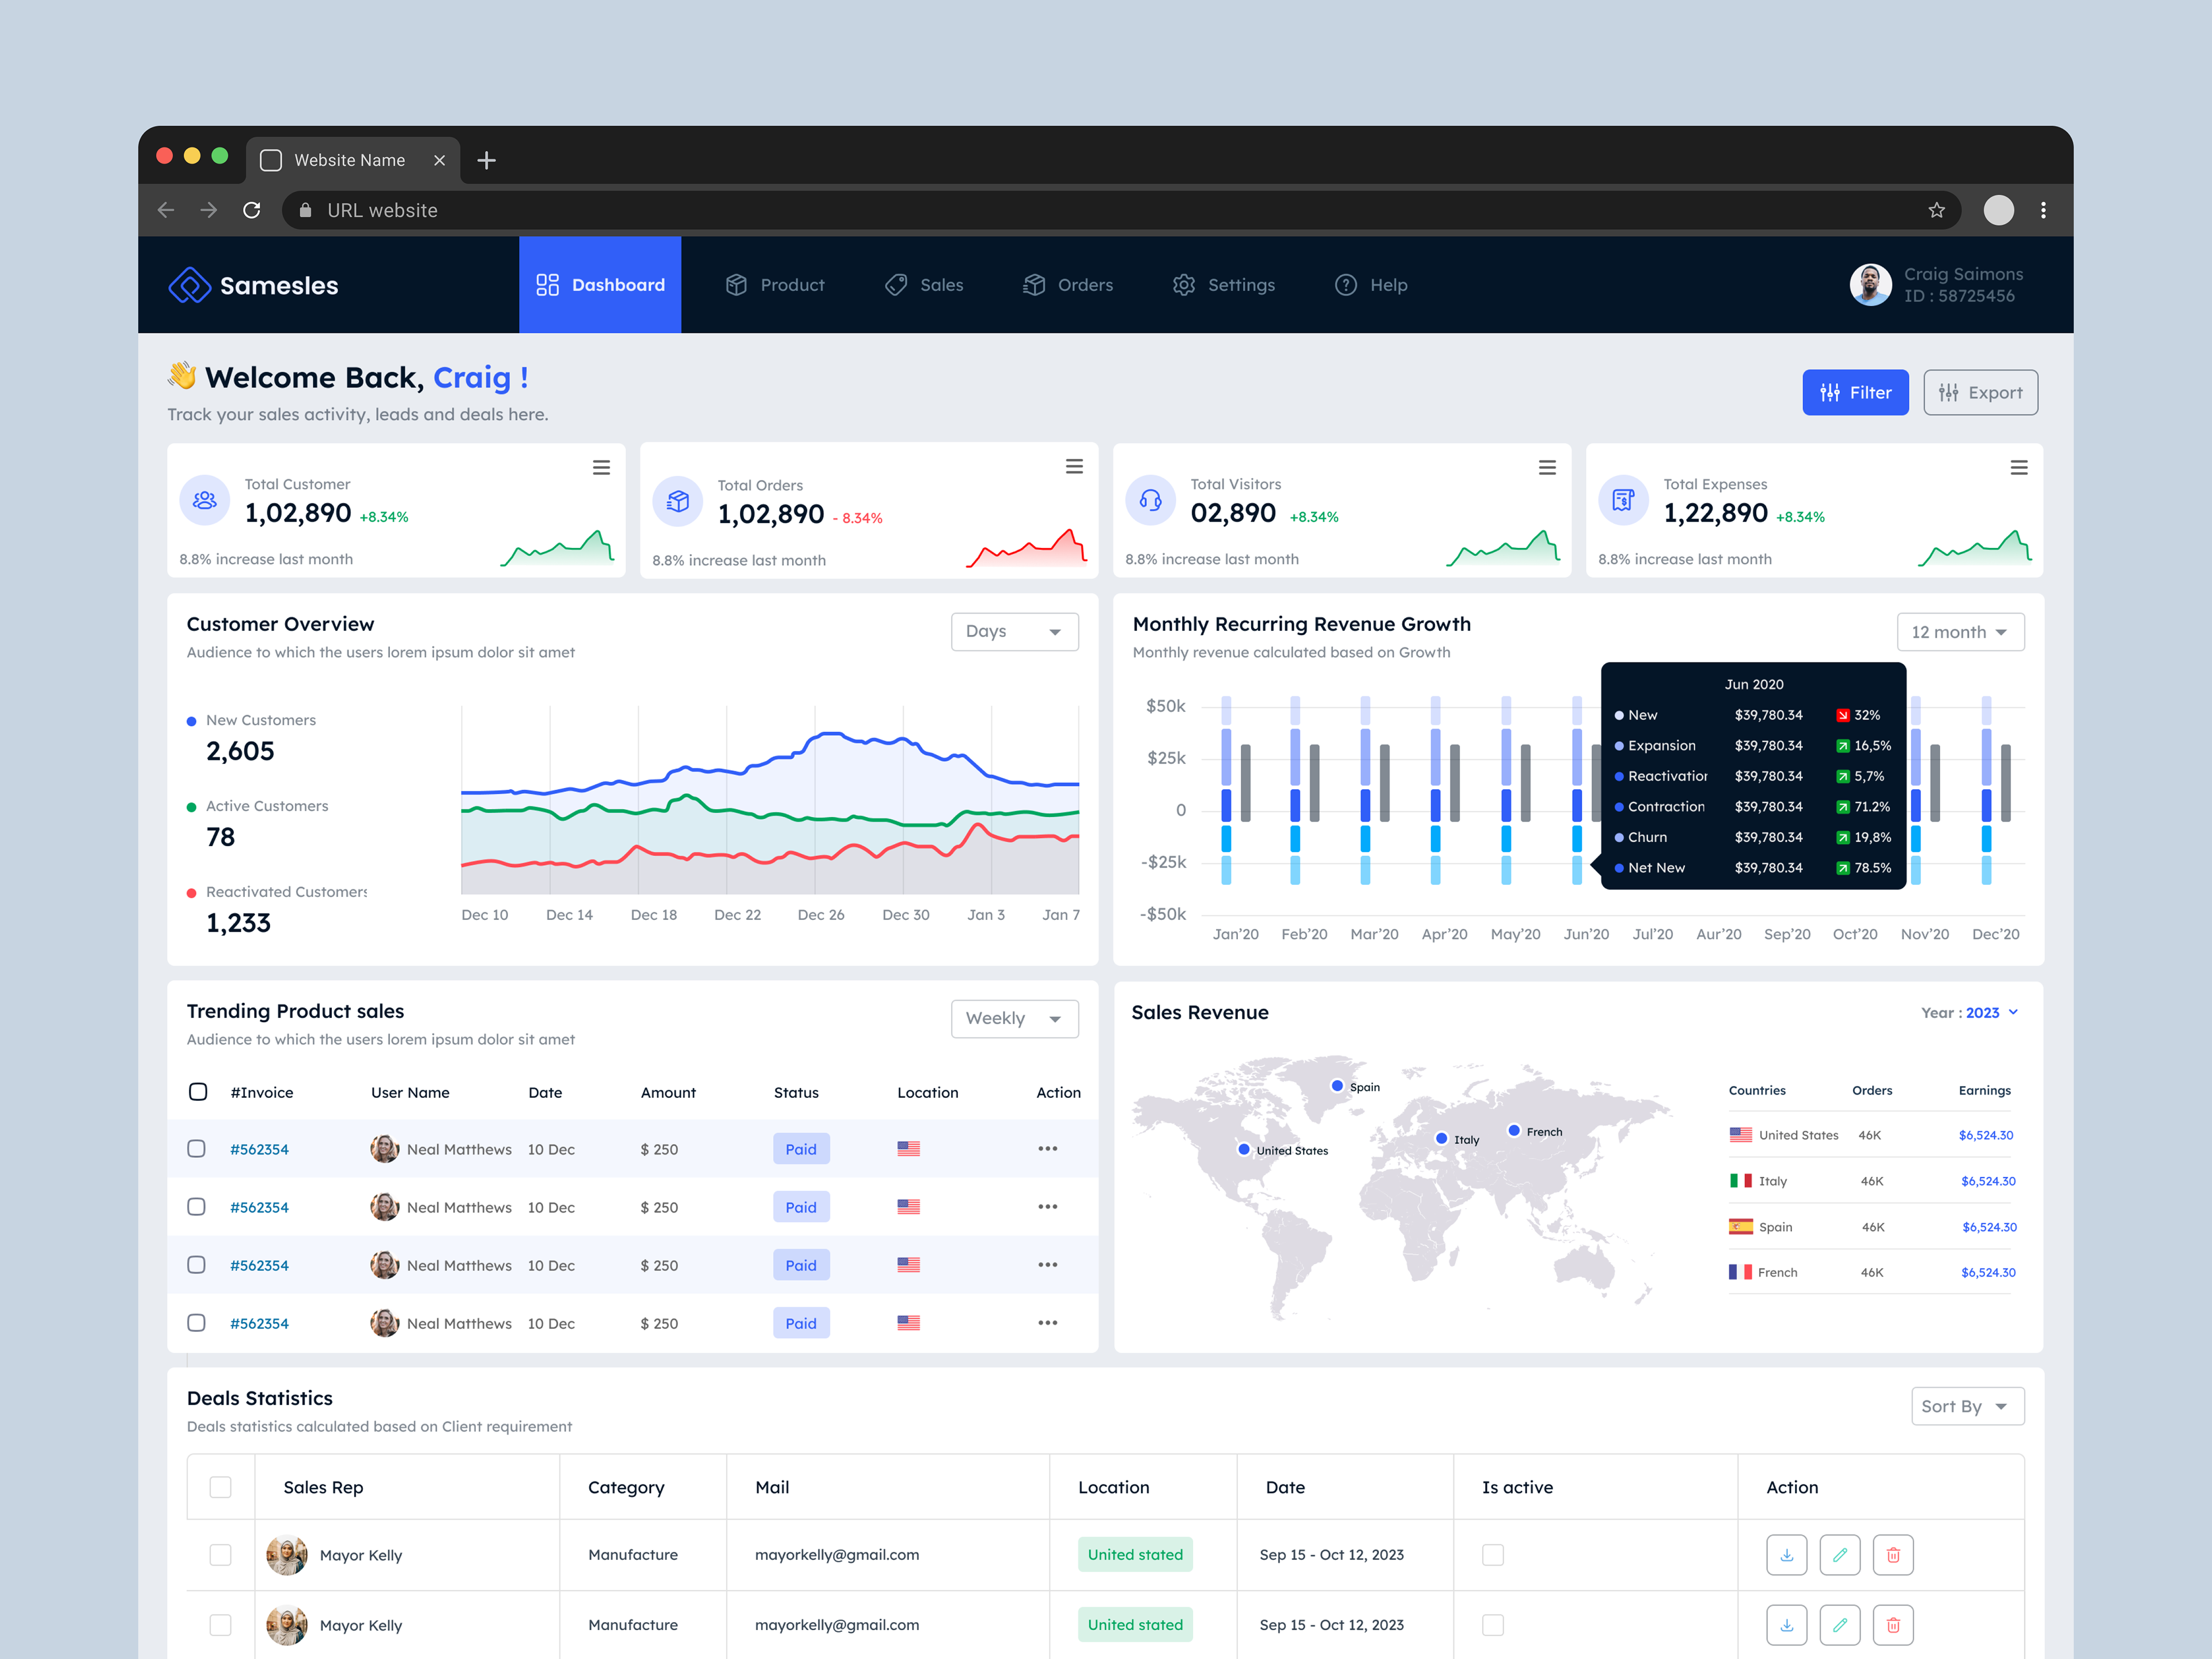Click mayorkelly@gmail.com in first deals row
This screenshot has height=1659, width=2212.
pyautogui.click(x=837, y=1555)
